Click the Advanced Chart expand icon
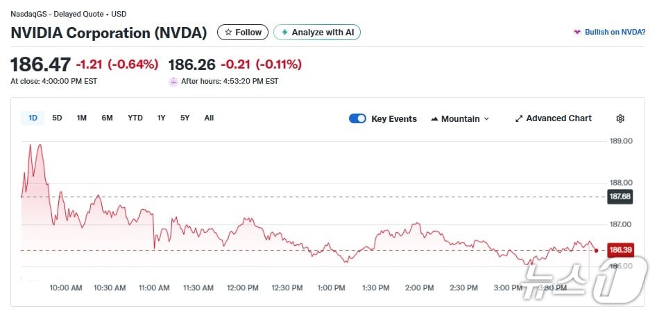 pyautogui.click(x=518, y=118)
